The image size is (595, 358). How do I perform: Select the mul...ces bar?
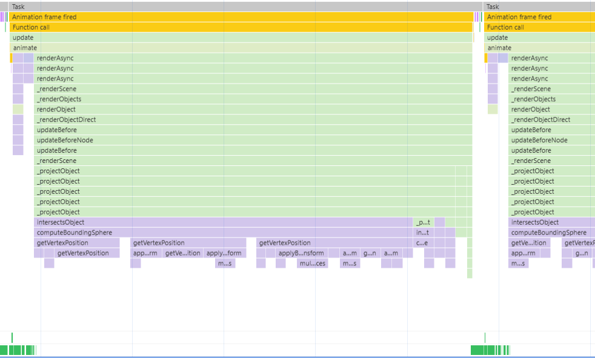tap(312, 263)
